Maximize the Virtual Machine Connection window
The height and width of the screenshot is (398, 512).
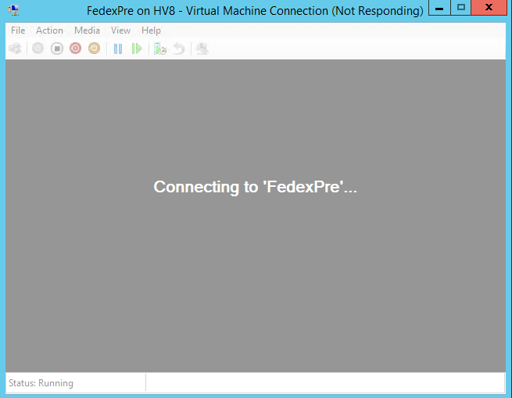(x=460, y=8)
